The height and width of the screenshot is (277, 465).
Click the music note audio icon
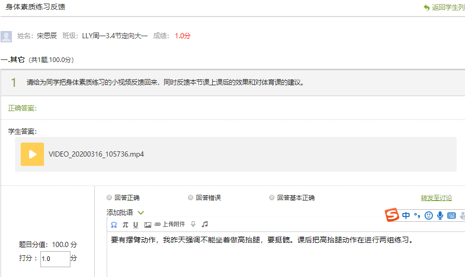pyautogui.click(x=205, y=224)
